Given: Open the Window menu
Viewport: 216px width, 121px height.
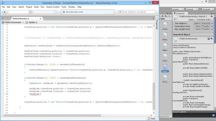Looking at the screenshot, I should [72, 7].
